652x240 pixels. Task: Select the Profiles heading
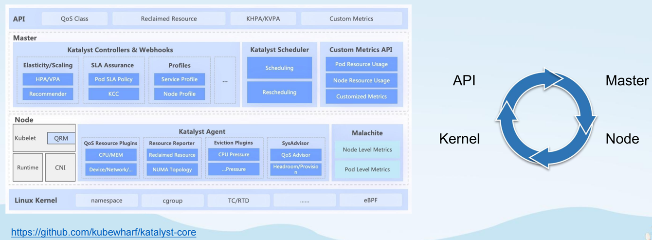[x=180, y=65]
